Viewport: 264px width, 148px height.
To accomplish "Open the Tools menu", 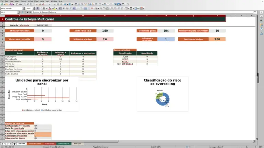I will click(x=47, y=1).
